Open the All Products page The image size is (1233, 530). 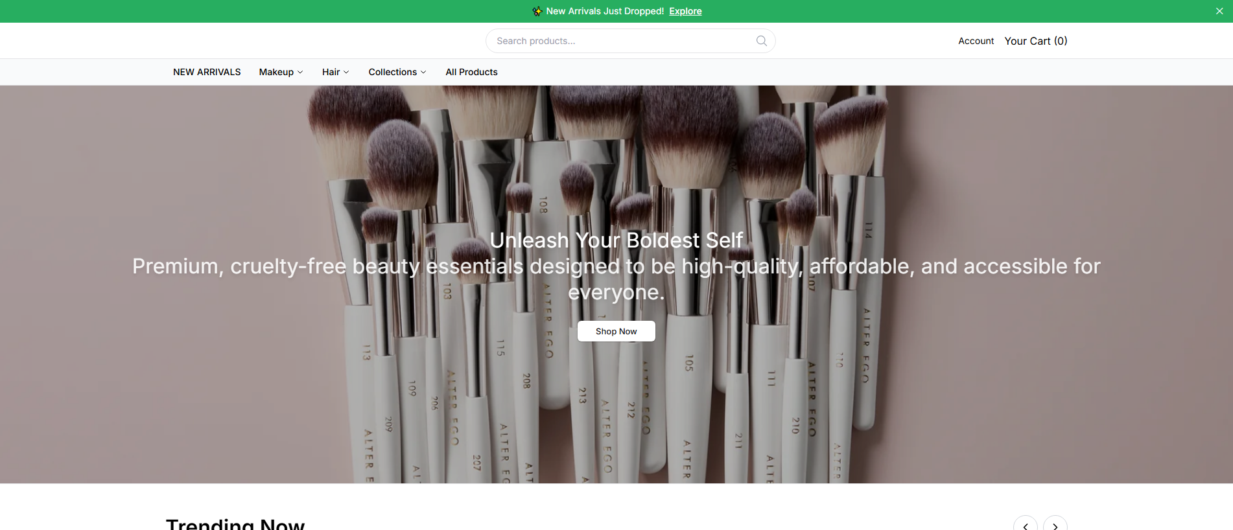(x=471, y=72)
